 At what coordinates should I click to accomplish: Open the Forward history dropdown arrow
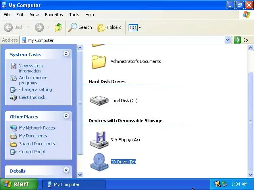point(48,27)
